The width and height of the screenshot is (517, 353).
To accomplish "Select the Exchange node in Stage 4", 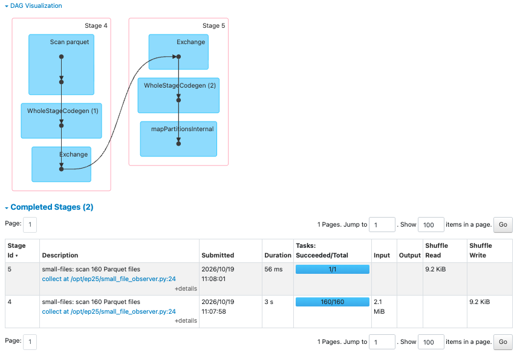I will click(x=61, y=164).
